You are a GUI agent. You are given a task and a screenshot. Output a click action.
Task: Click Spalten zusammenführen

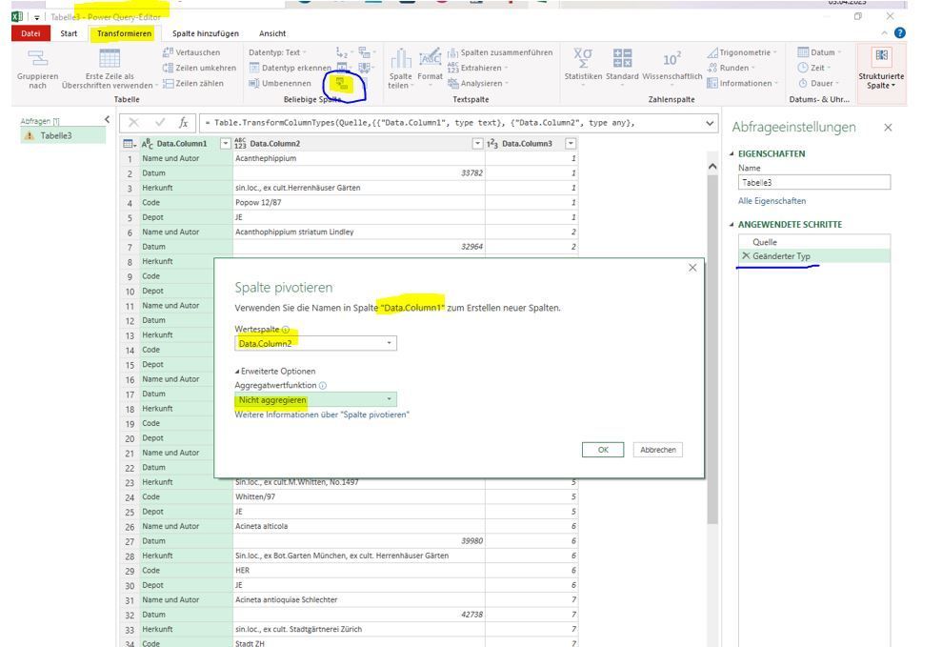[499, 52]
